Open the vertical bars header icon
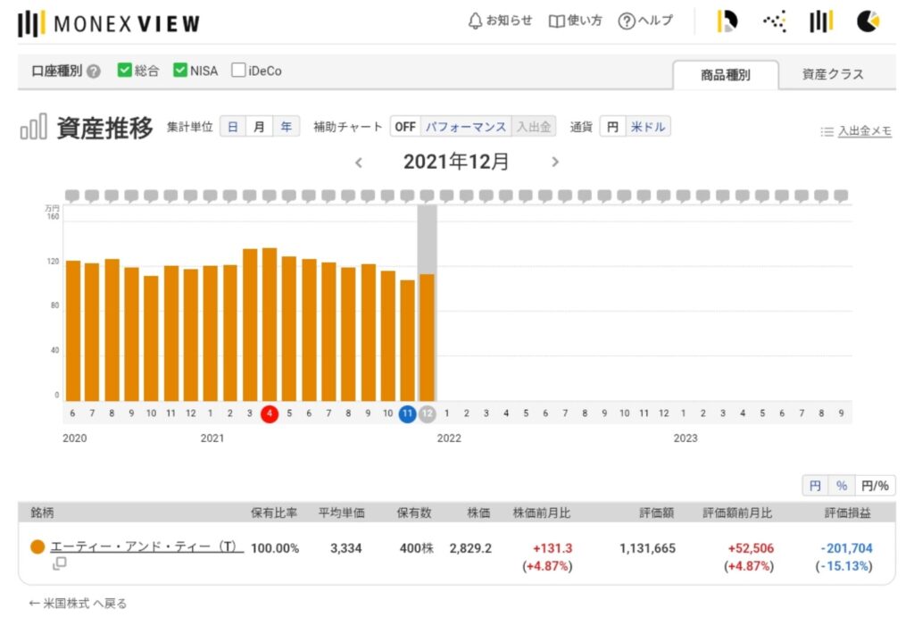Viewport: 914px width, 617px height. [821, 21]
